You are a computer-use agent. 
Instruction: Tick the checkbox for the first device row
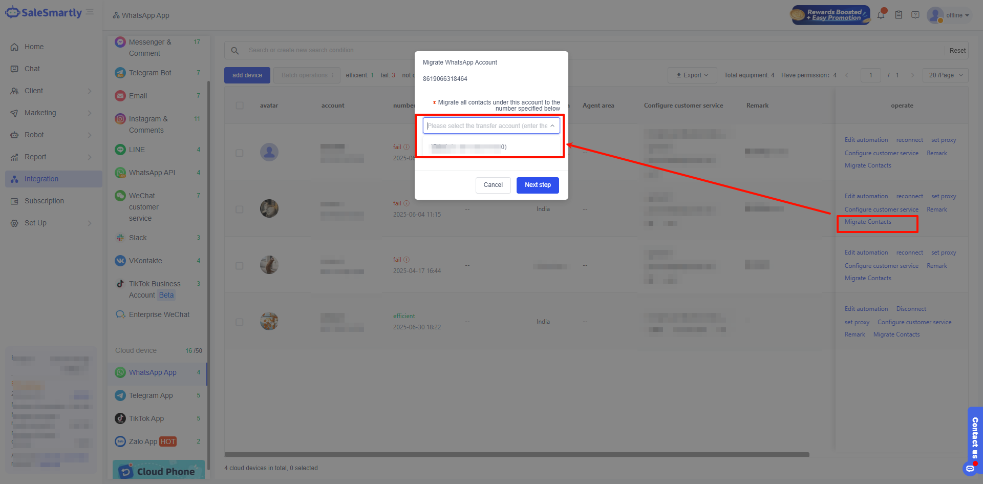pos(240,153)
